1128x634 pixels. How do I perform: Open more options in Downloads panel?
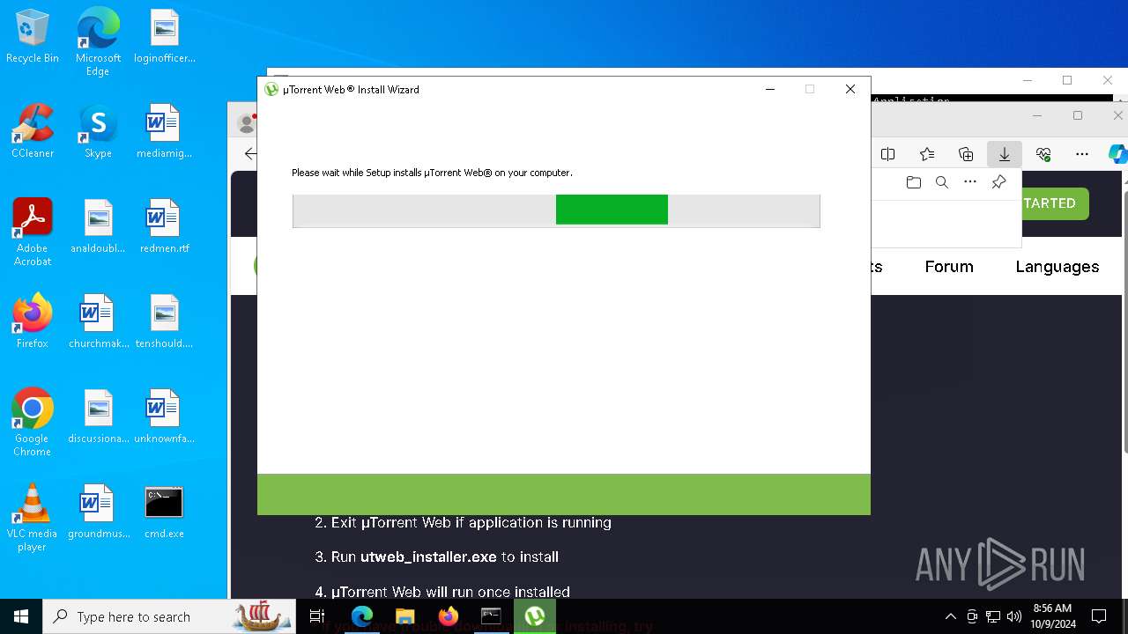tap(970, 182)
